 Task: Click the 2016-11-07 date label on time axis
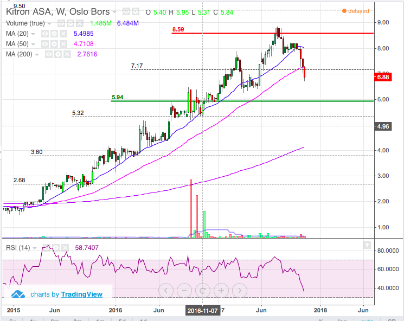tap(202, 311)
